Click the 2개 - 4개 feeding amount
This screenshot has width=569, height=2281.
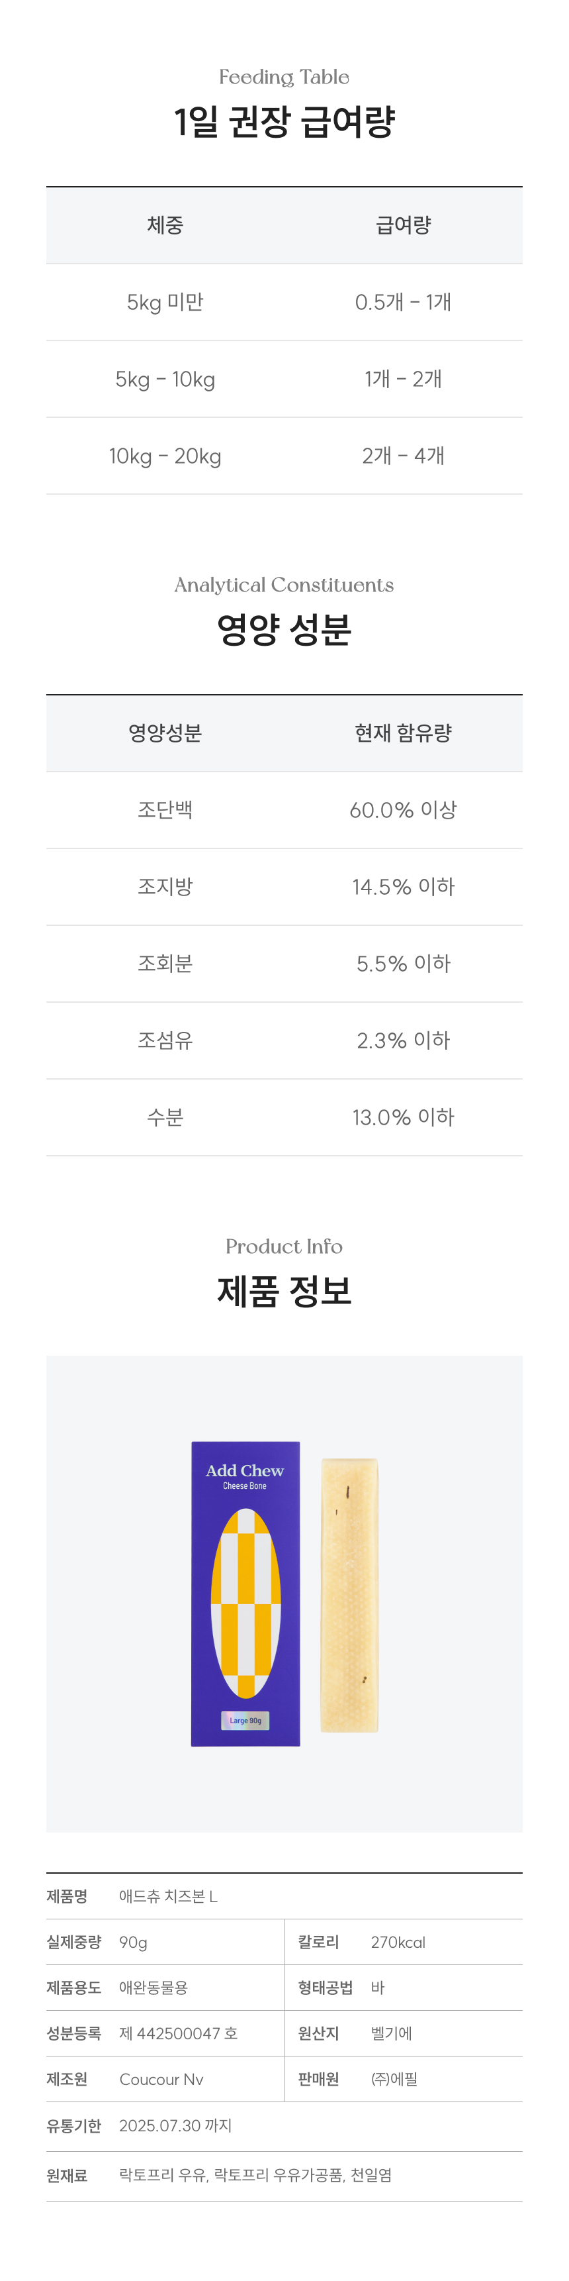[x=404, y=456]
